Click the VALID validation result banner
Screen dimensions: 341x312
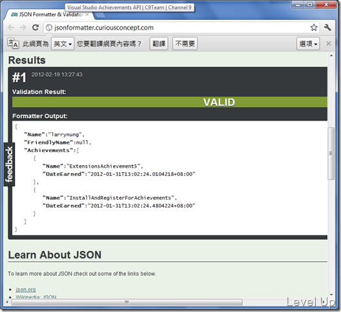coord(170,102)
